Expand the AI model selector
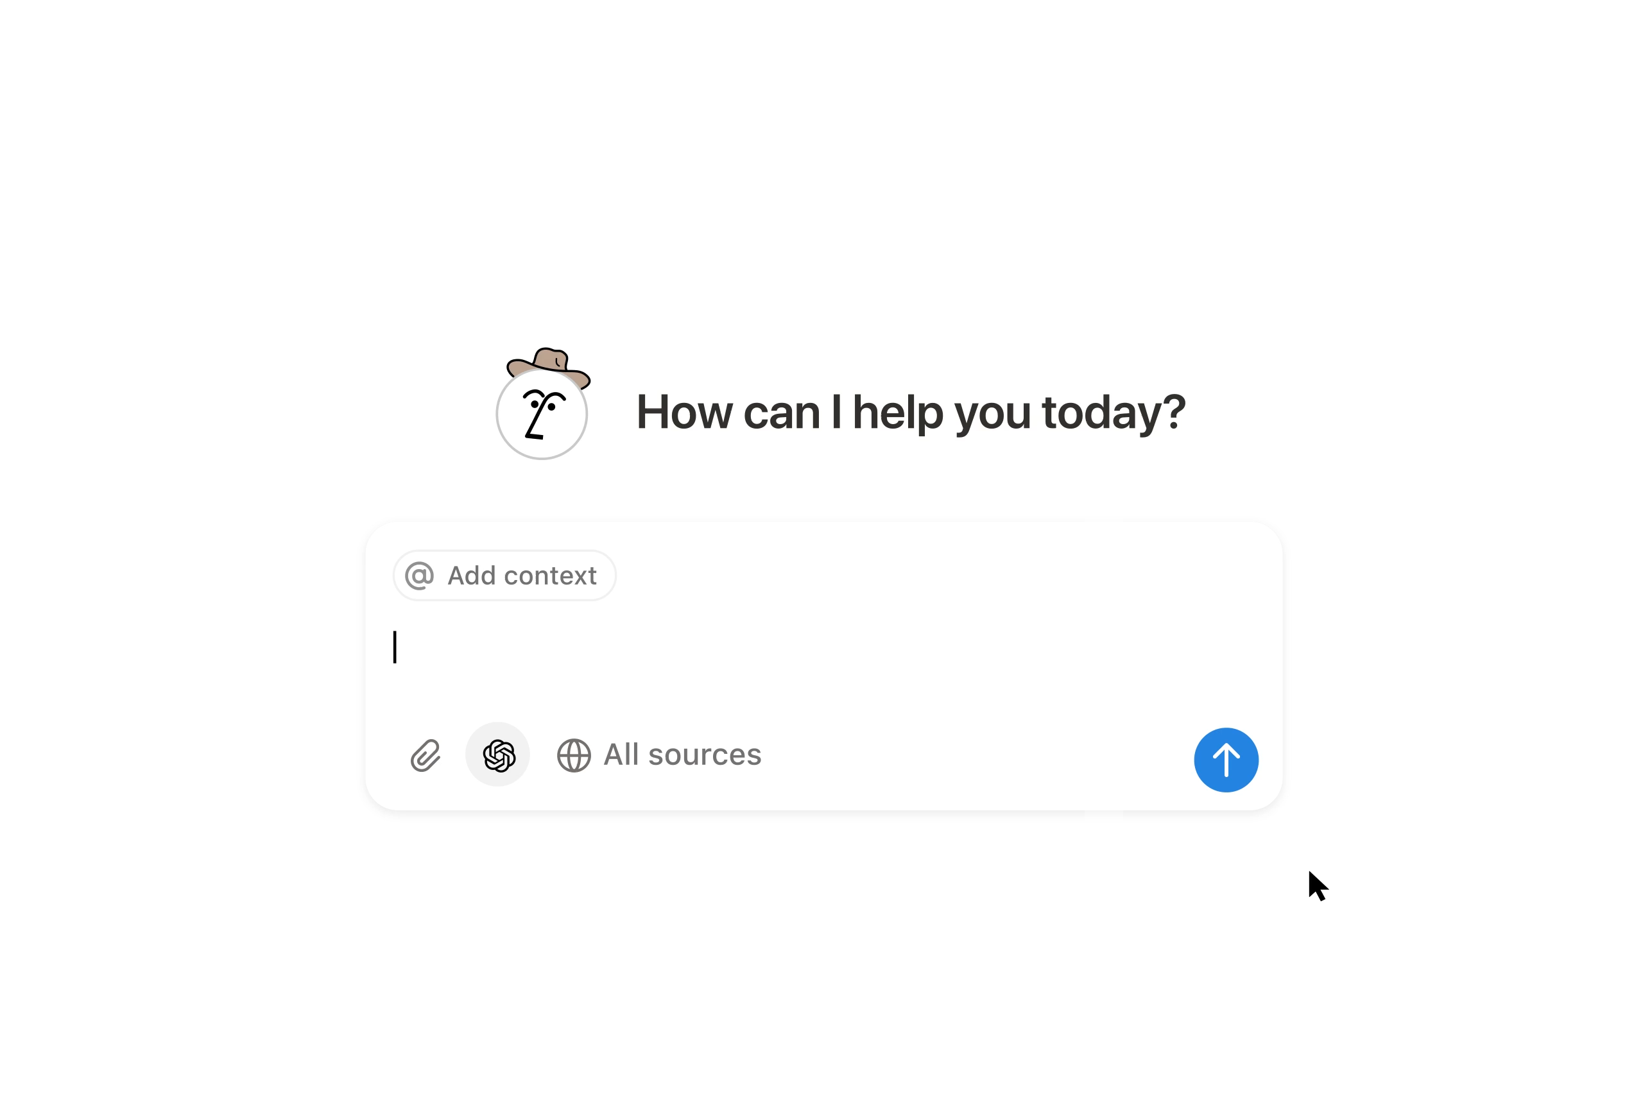The width and height of the screenshot is (1643, 1119). pyautogui.click(x=499, y=755)
